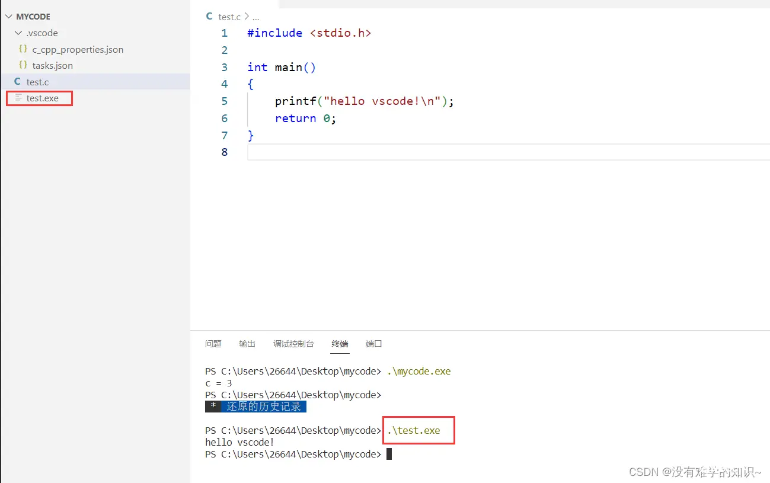Switch to the 问题 panel tab
The height and width of the screenshot is (483, 770).
213,344
